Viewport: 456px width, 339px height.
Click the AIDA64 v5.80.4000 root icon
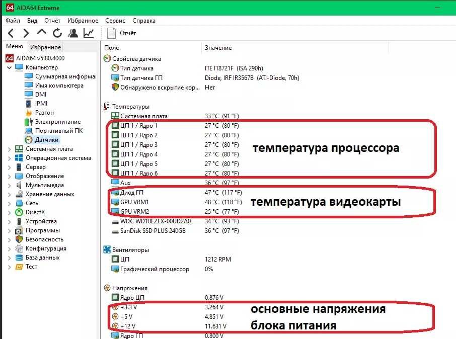(x=10, y=58)
